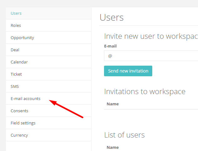
Task: Click the Invitations to workspace heading
Action: click(145, 92)
